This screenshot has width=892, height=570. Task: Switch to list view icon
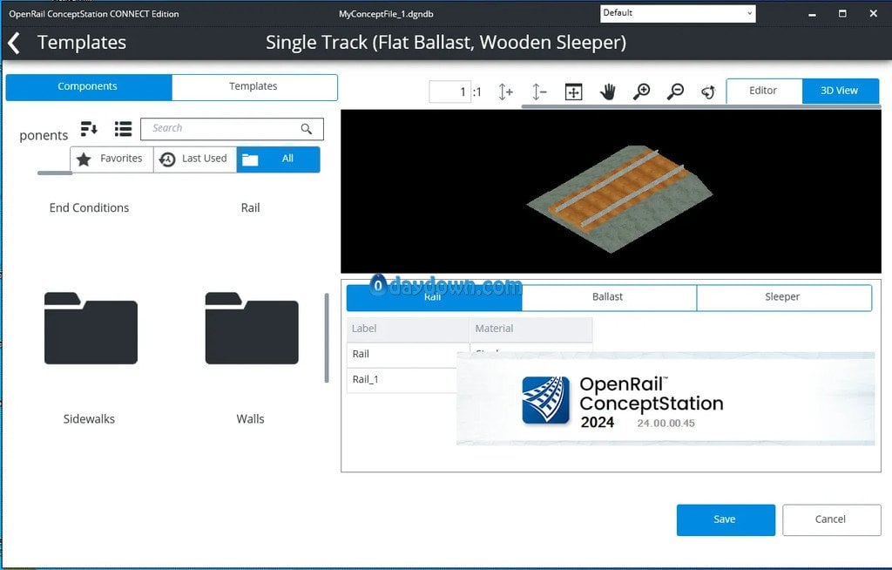tap(123, 129)
